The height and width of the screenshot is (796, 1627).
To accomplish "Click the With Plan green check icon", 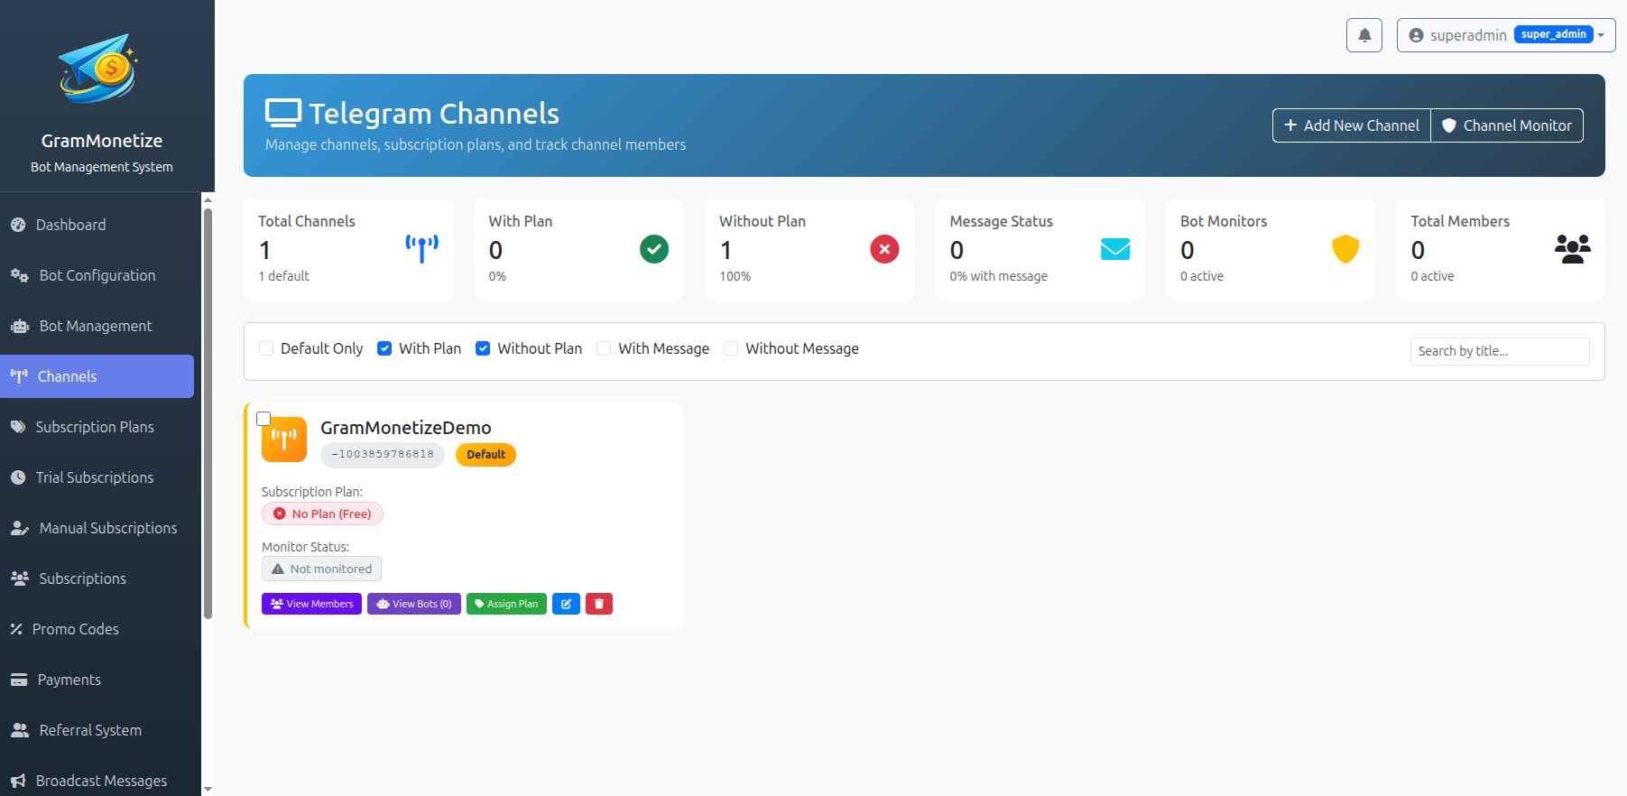I will (654, 249).
